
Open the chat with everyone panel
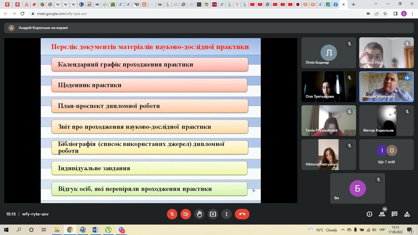pyautogui.click(x=394, y=214)
